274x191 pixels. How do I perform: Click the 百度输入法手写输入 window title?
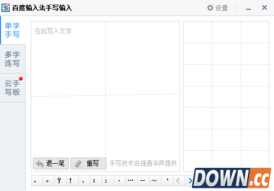(42, 8)
